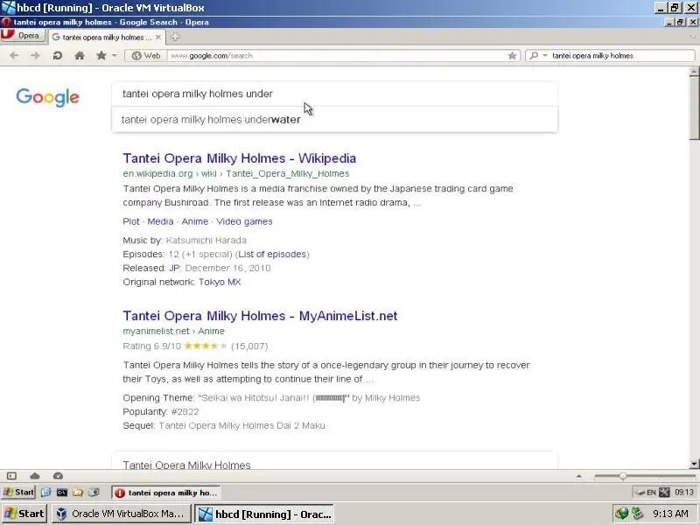Viewport: 700px width, 525px height.
Task: Open the Plot sitelink
Action: point(131,221)
